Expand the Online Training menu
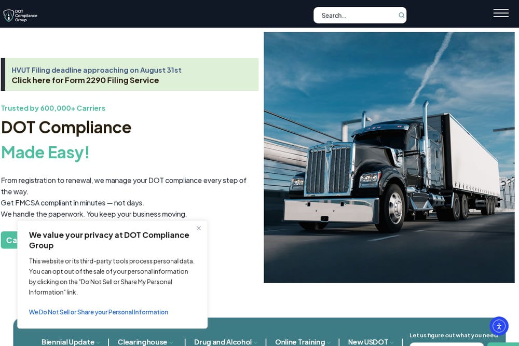 [x=303, y=342]
